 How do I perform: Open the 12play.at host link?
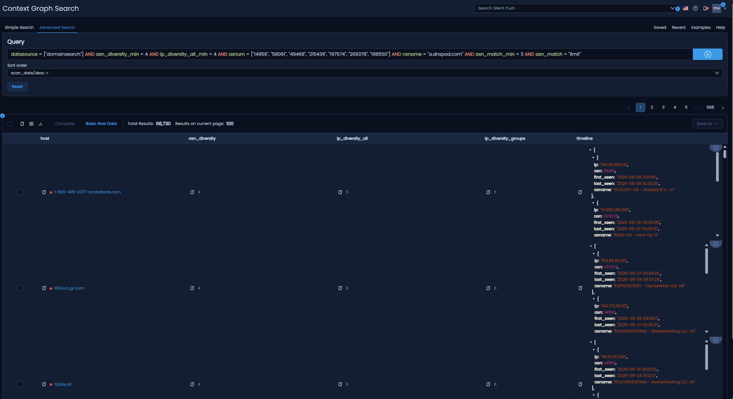[x=63, y=385]
